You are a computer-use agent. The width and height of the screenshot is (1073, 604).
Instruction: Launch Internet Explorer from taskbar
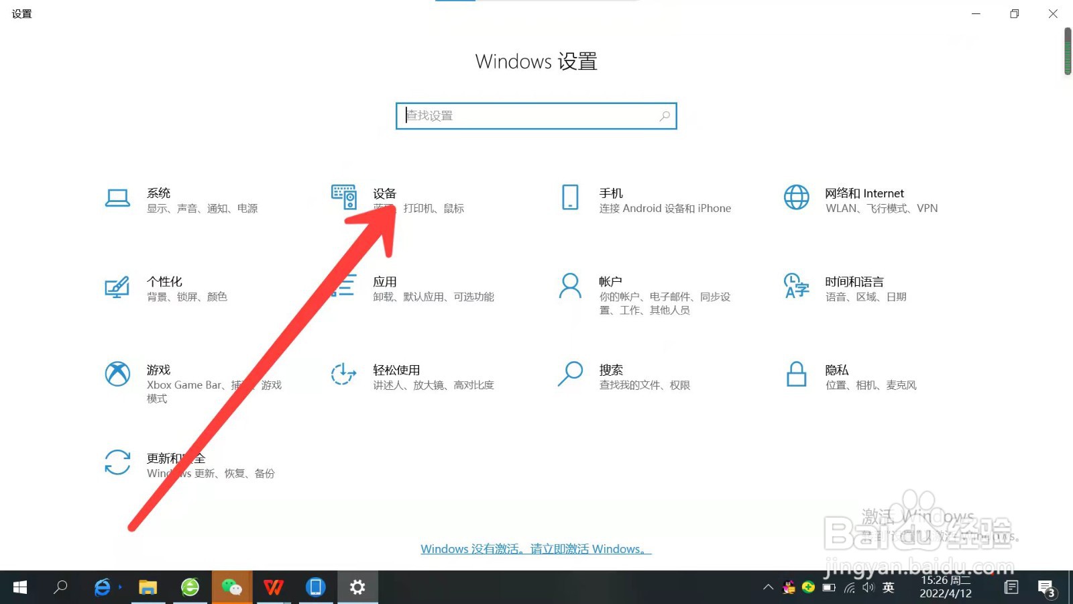[103, 587]
